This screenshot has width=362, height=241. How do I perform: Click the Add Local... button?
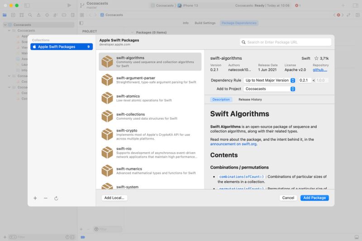[114, 198]
